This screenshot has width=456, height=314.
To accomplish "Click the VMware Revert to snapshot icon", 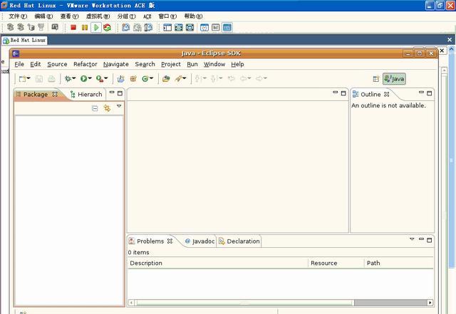I will click(138, 28).
